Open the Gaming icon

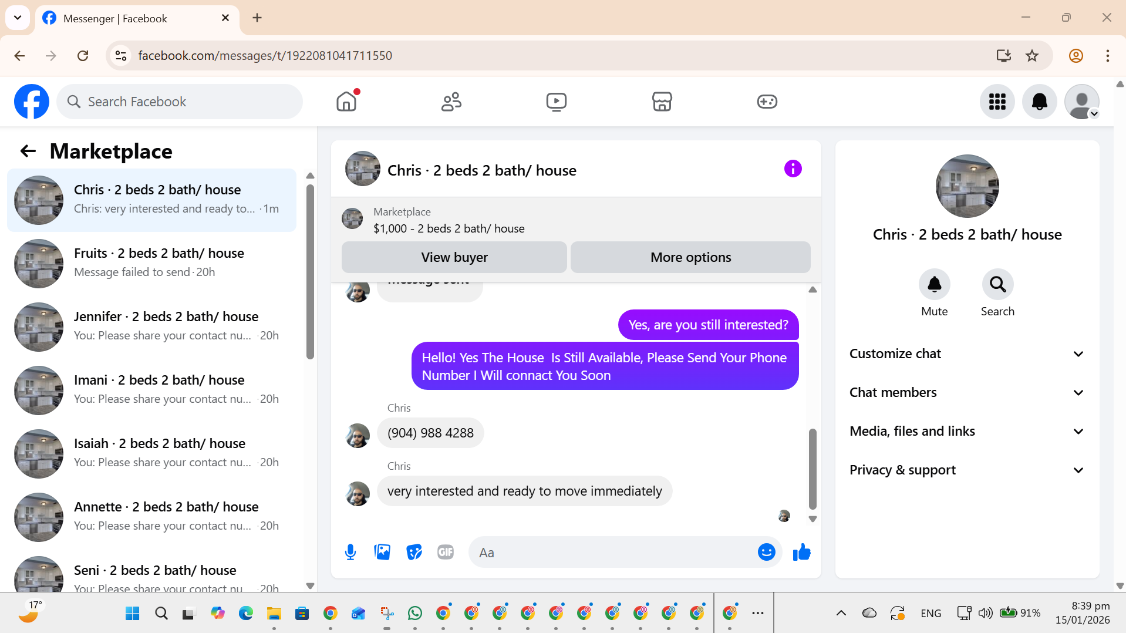click(x=767, y=102)
